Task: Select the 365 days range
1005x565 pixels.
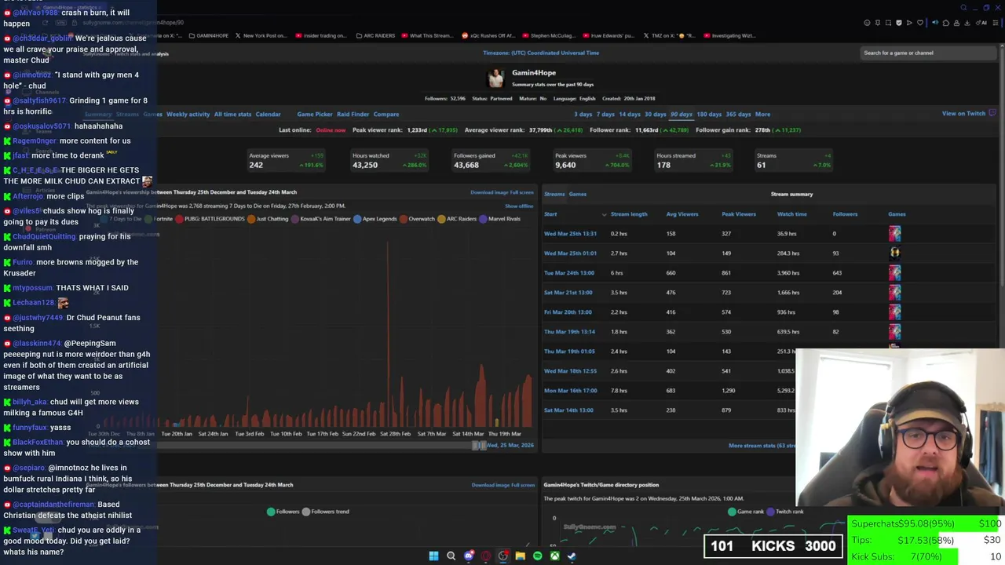Action: [738, 114]
